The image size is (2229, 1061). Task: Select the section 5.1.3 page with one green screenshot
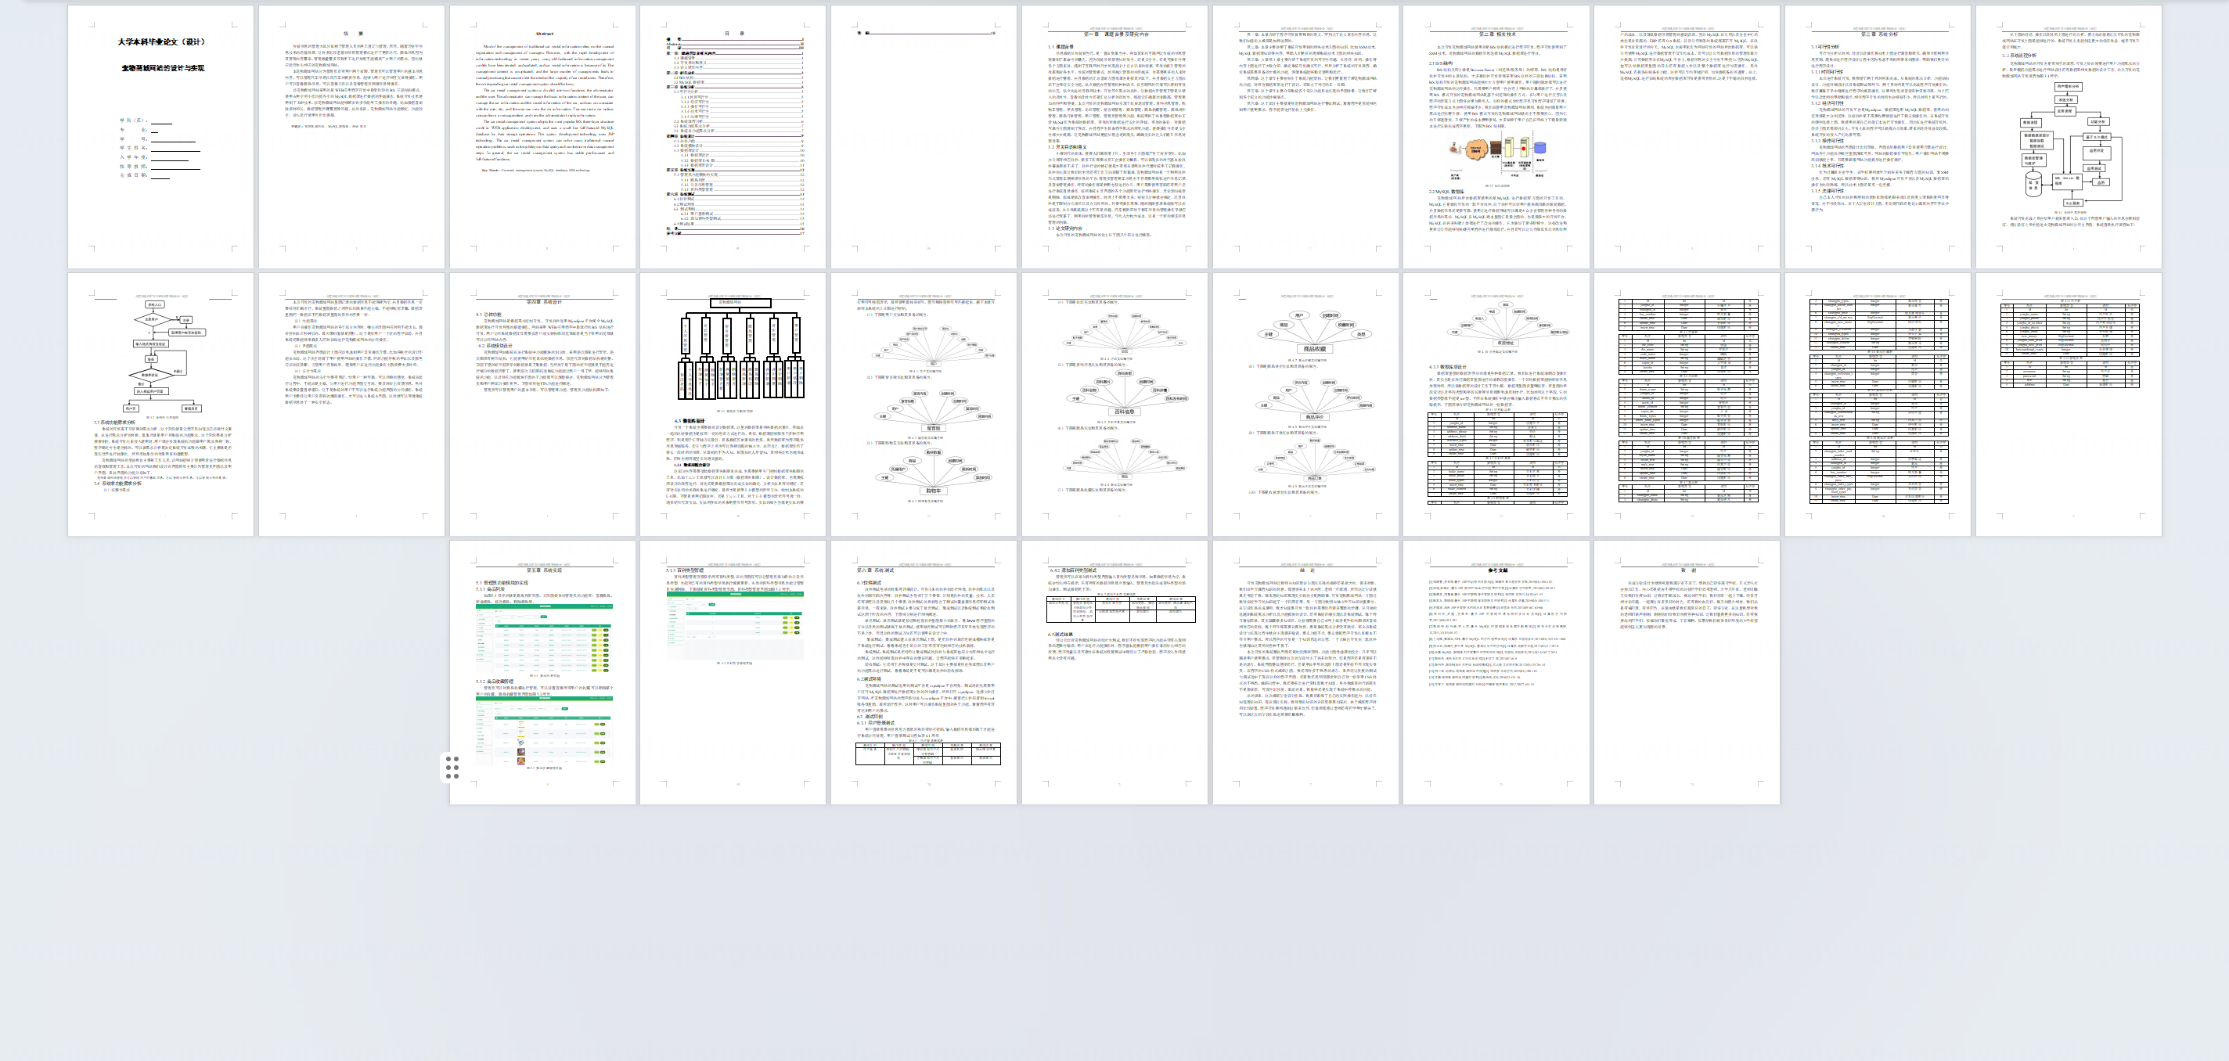pos(733,672)
